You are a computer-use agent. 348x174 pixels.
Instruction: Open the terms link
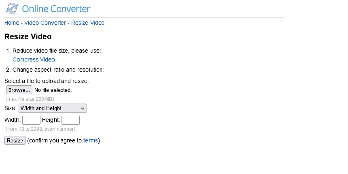point(91,140)
